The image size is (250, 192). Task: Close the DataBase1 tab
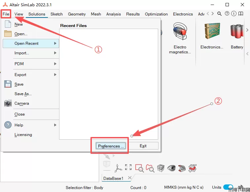click(130, 178)
